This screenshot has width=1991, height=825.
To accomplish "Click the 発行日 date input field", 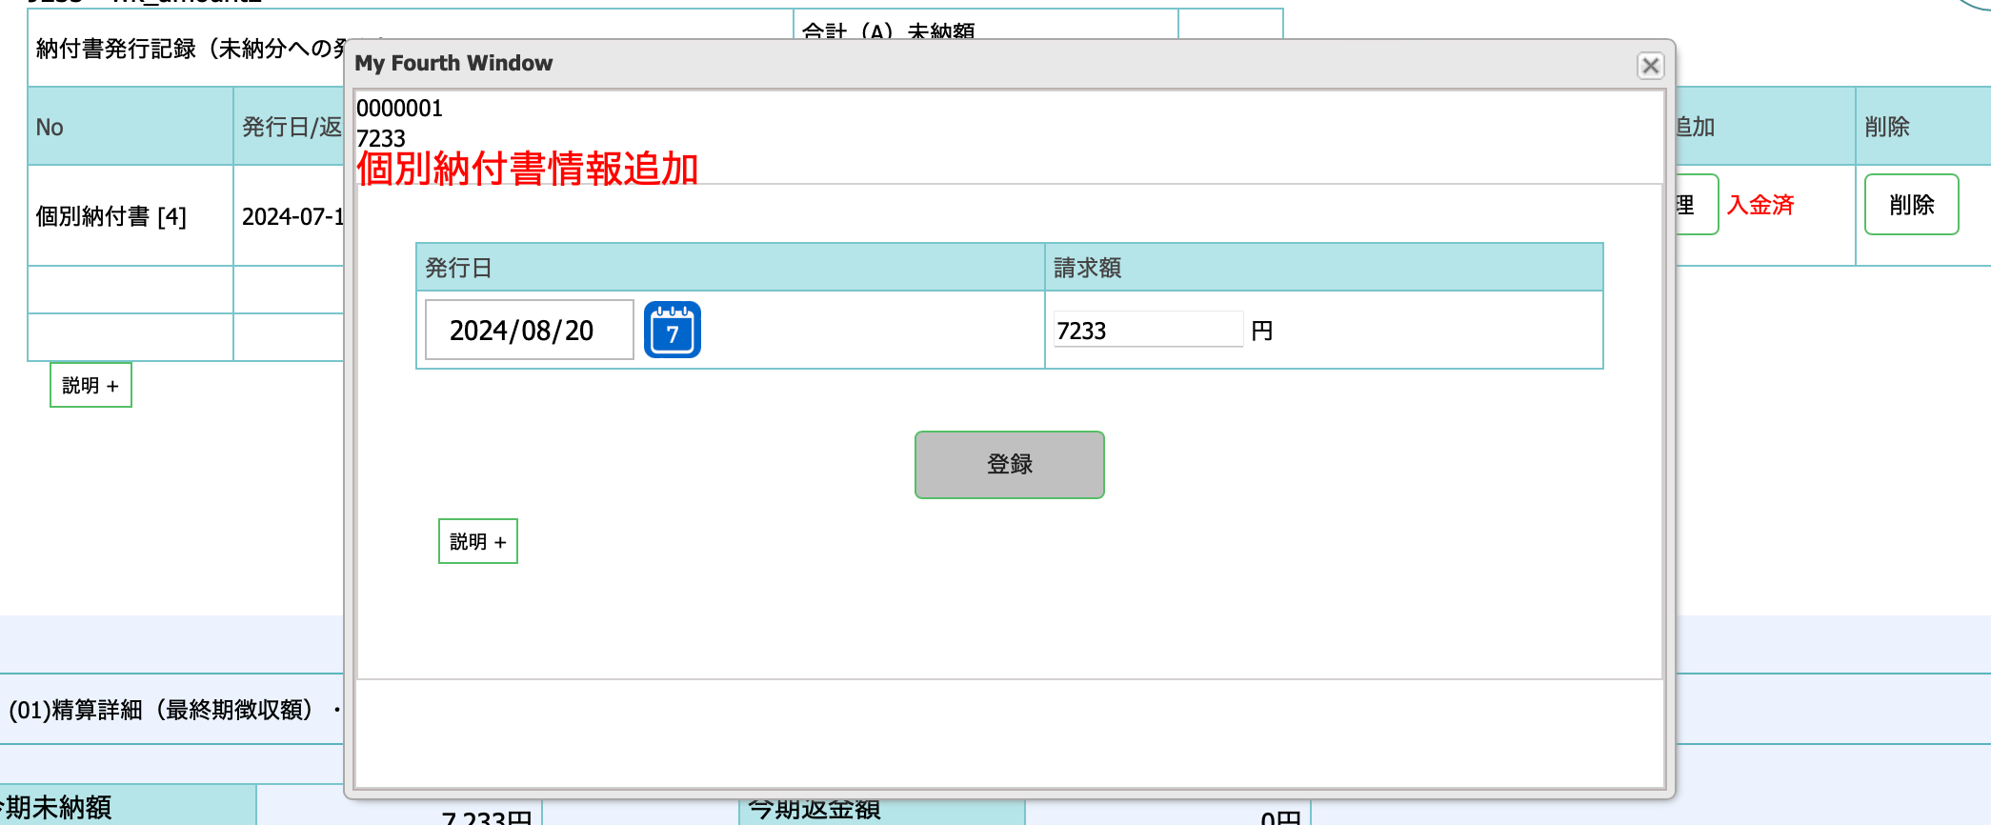I will 529,330.
